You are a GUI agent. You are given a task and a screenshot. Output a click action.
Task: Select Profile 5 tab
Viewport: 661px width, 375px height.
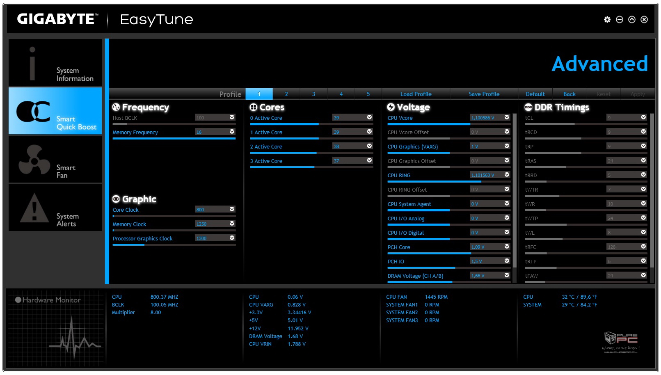point(368,94)
